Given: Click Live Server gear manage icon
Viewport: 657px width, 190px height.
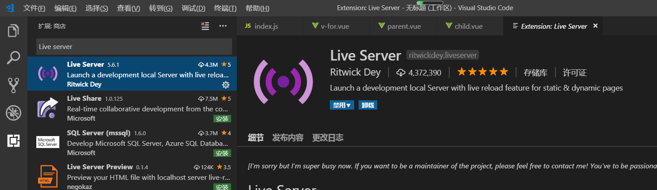Looking at the screenshot, I should tap(226, 84).
